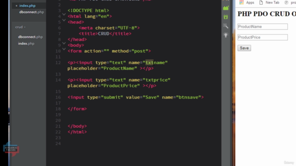Image resolution: width=296 pixels, height=166 pixels.
Task: Click "ProductPrice" placeholder value in code
Action: click(x=120, y=86)
